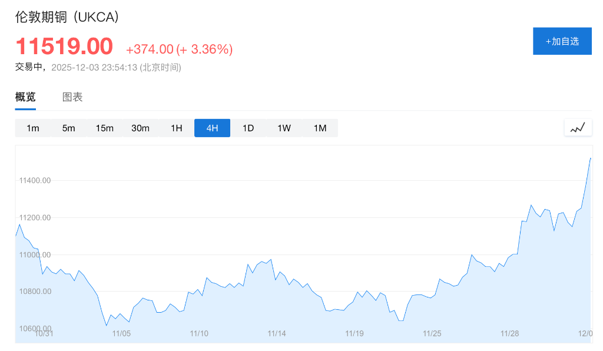This screenshot has width=603, height=351.
Task: Switch to the 概览 tab
Action: pos(25,97)
